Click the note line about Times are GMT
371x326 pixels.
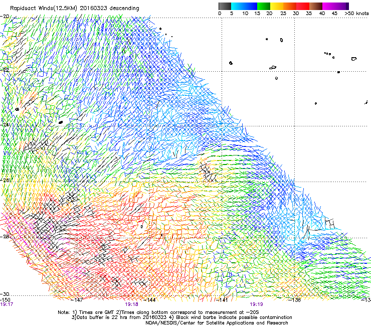[158, 312]
